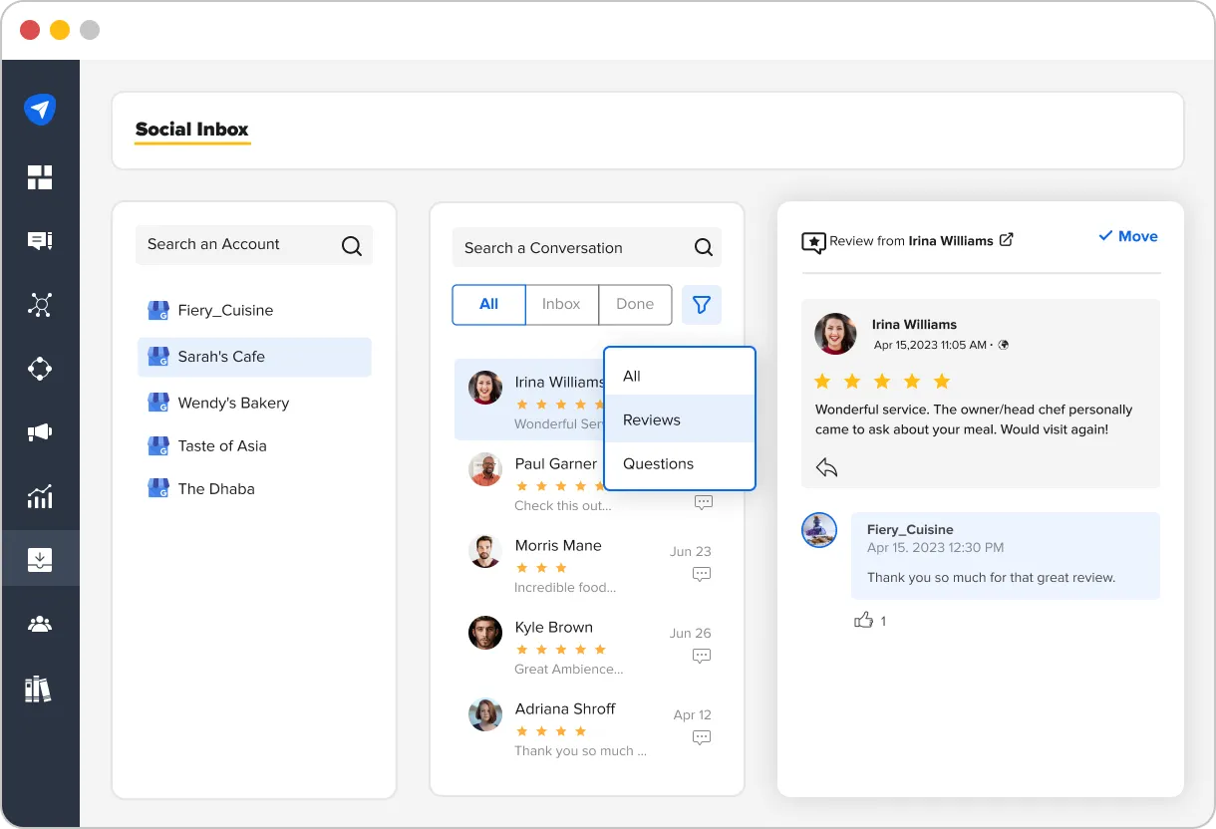
Task: Choose Questions from the filter dropdown
Action: tap(658, 463)
